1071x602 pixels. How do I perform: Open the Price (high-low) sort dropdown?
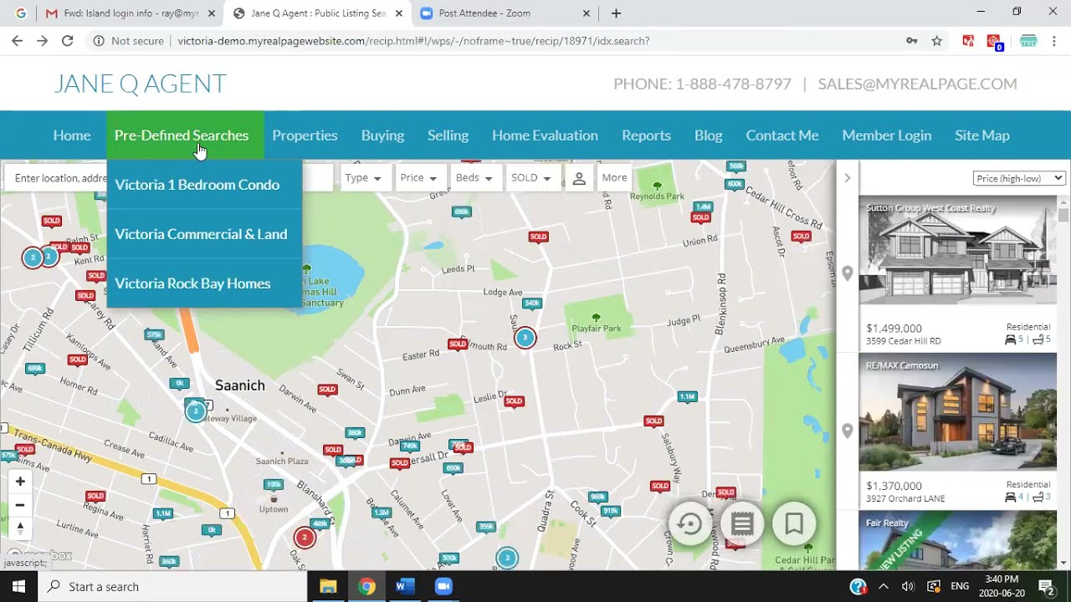pos(1019,178)
